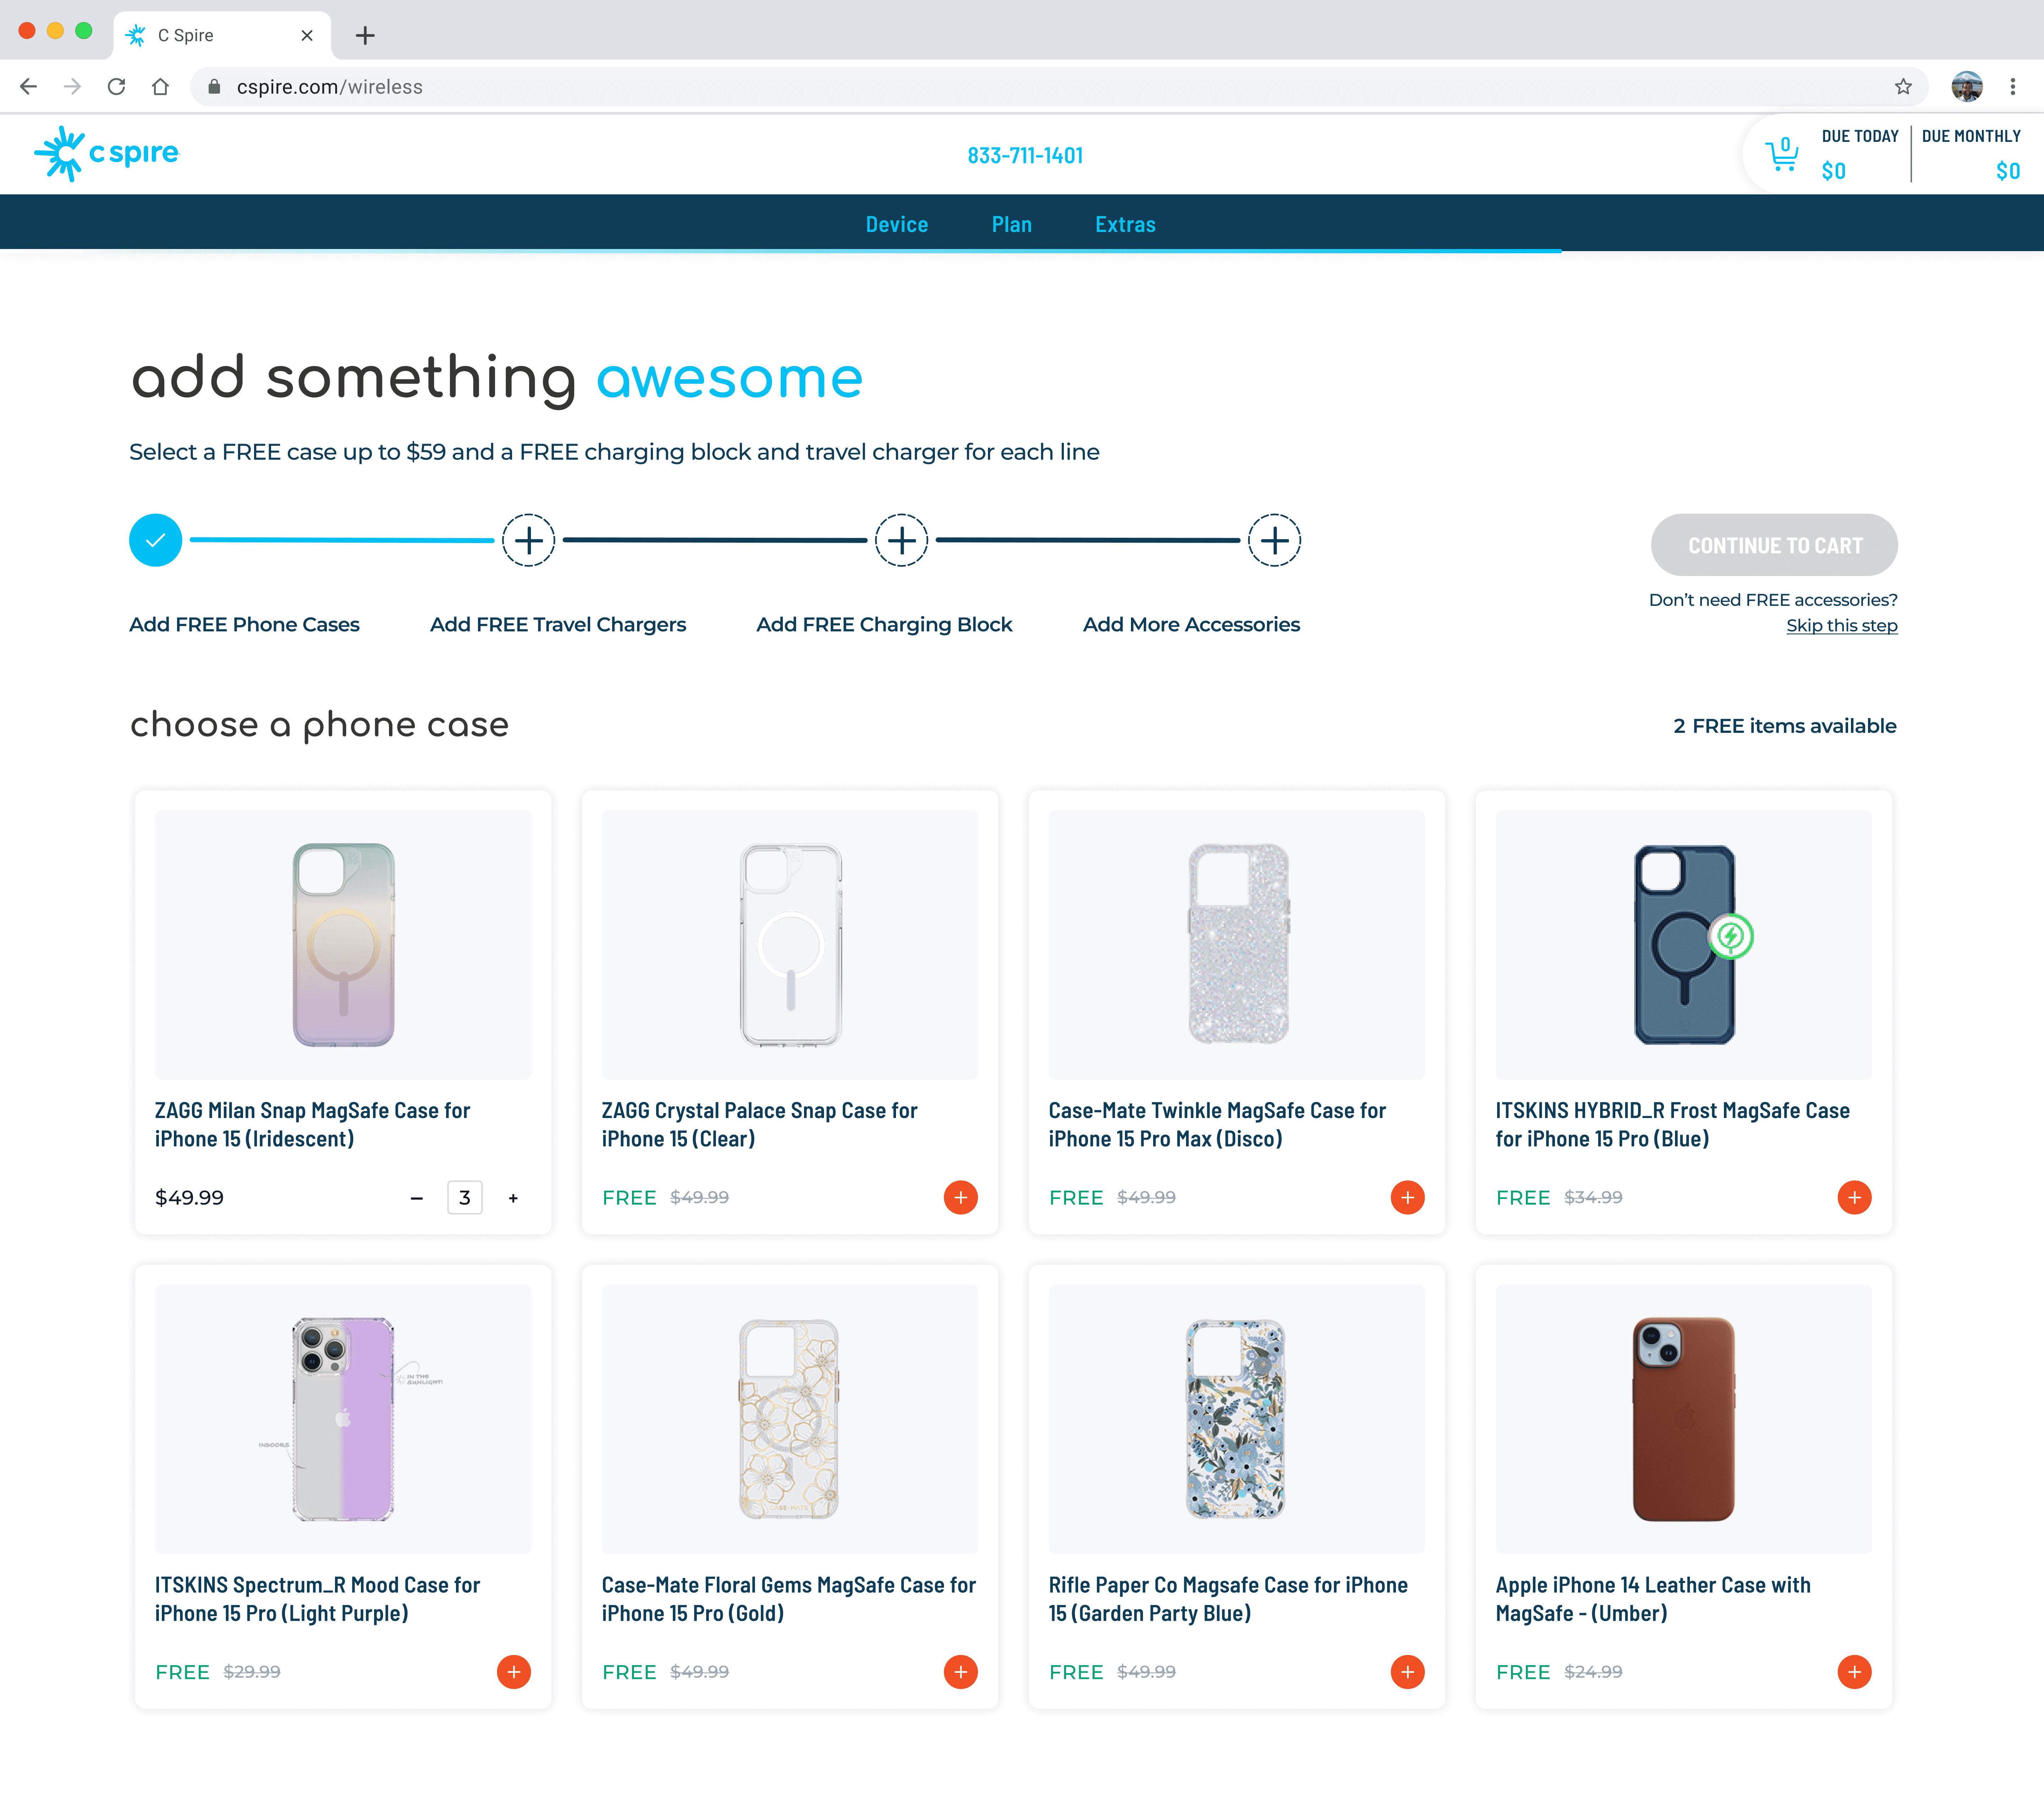The width and height of the screenshot is (2044, 1809).
Task: Expand the Add More Accessories step
Action: (1274, 541)
